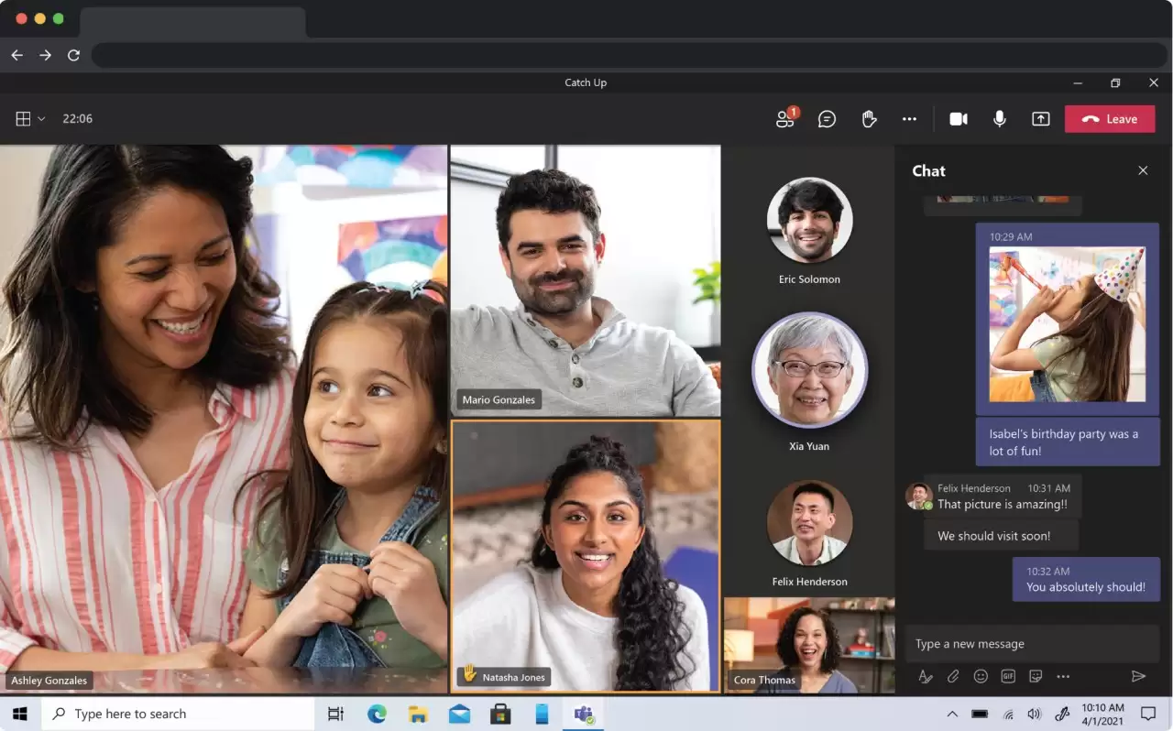Open the Windows Start menu
Viewport: 1173px width, 731px height.
19,713
